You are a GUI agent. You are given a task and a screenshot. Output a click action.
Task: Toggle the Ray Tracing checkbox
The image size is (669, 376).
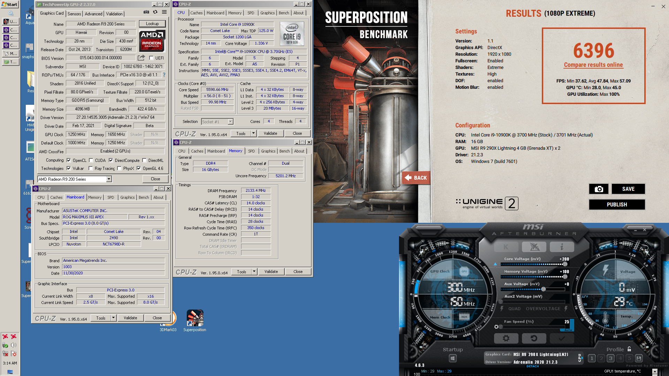91,169
